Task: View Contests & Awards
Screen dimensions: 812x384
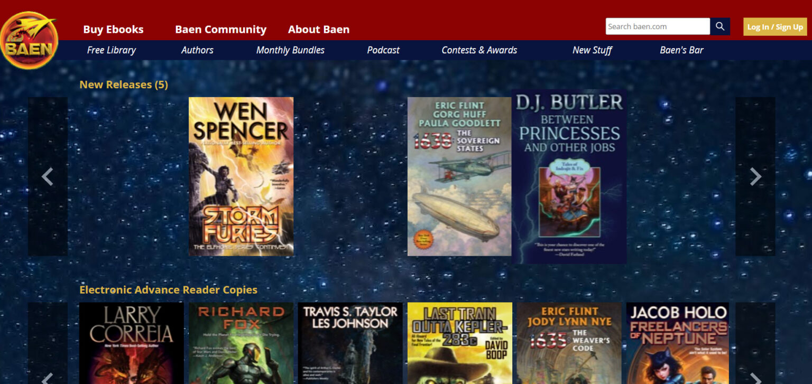Action: pyautogui.click(x=479, y=50)
